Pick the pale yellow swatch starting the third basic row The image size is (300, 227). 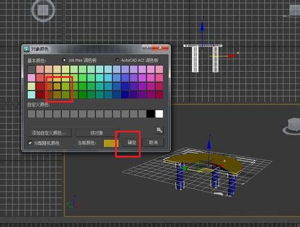[31, 86]
